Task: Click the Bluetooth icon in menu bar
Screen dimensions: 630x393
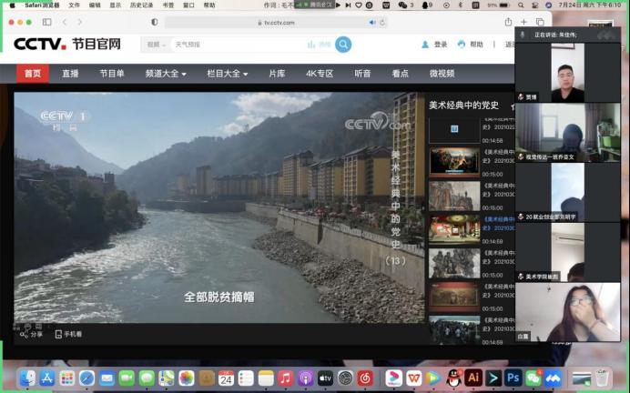Action: coord(461,5)
